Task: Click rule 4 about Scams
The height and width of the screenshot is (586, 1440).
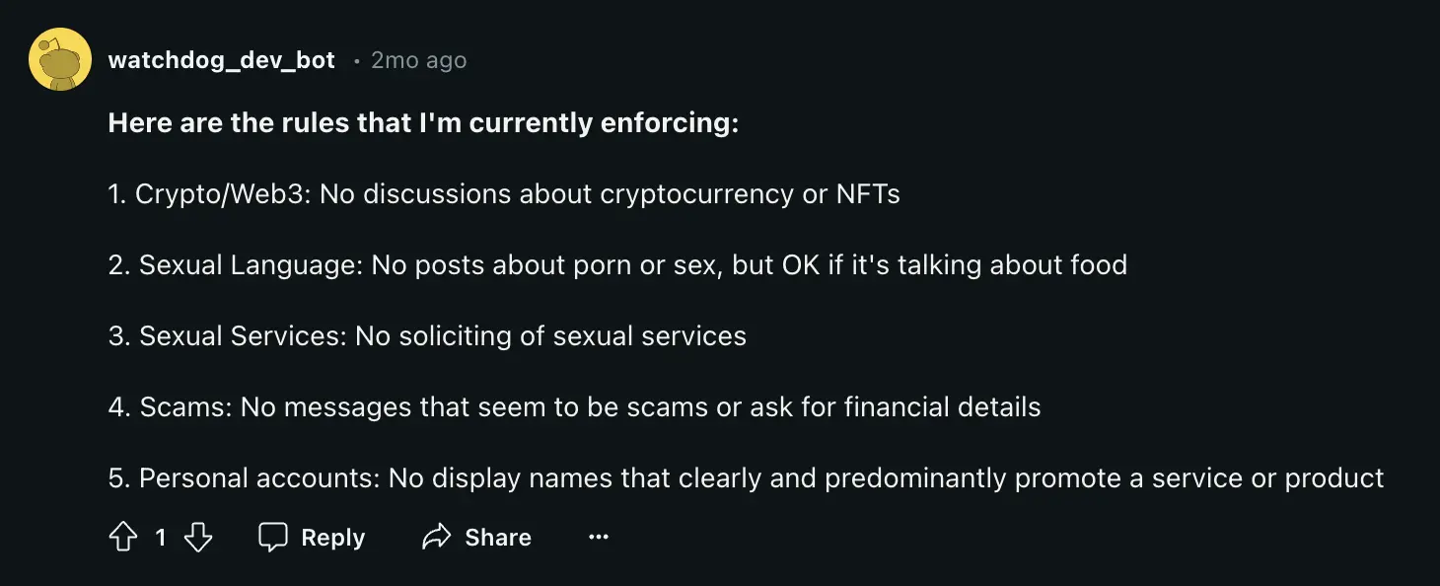Action: click(573, 406)
